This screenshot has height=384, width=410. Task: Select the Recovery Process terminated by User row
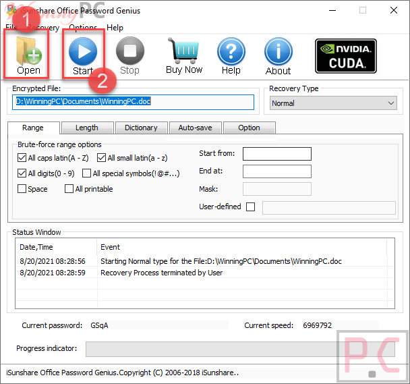click(x=205, y=273)
